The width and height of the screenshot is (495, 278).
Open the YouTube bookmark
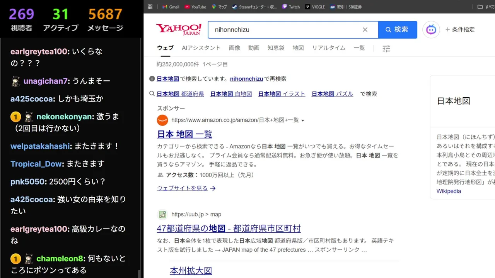[x=195, y=7]
